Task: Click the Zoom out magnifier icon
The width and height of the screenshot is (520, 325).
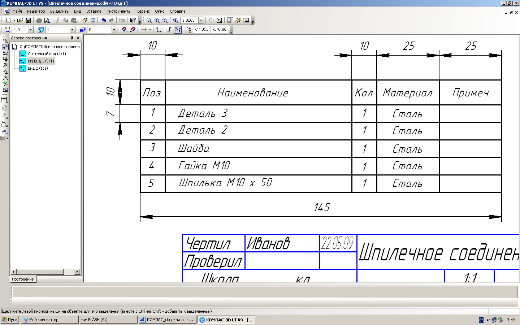Action: tap(165, 20)
